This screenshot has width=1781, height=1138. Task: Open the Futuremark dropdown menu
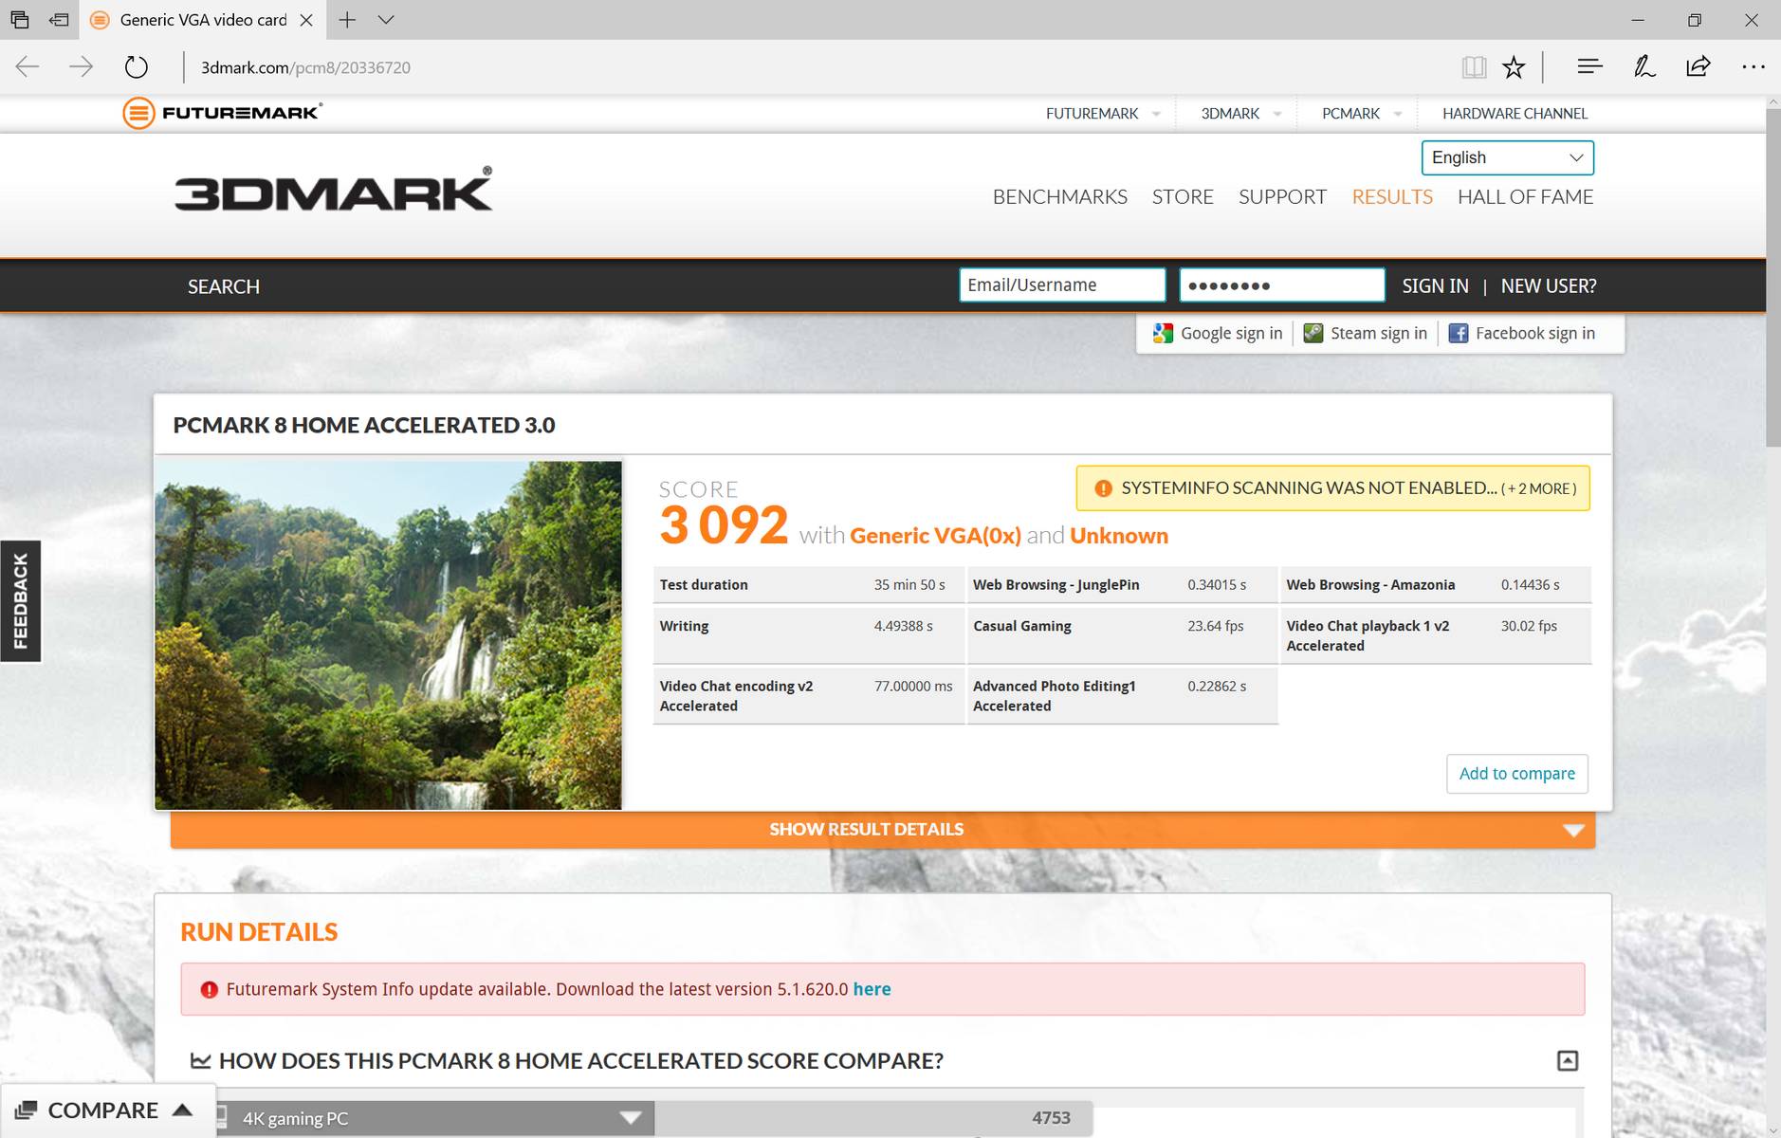1103,114
